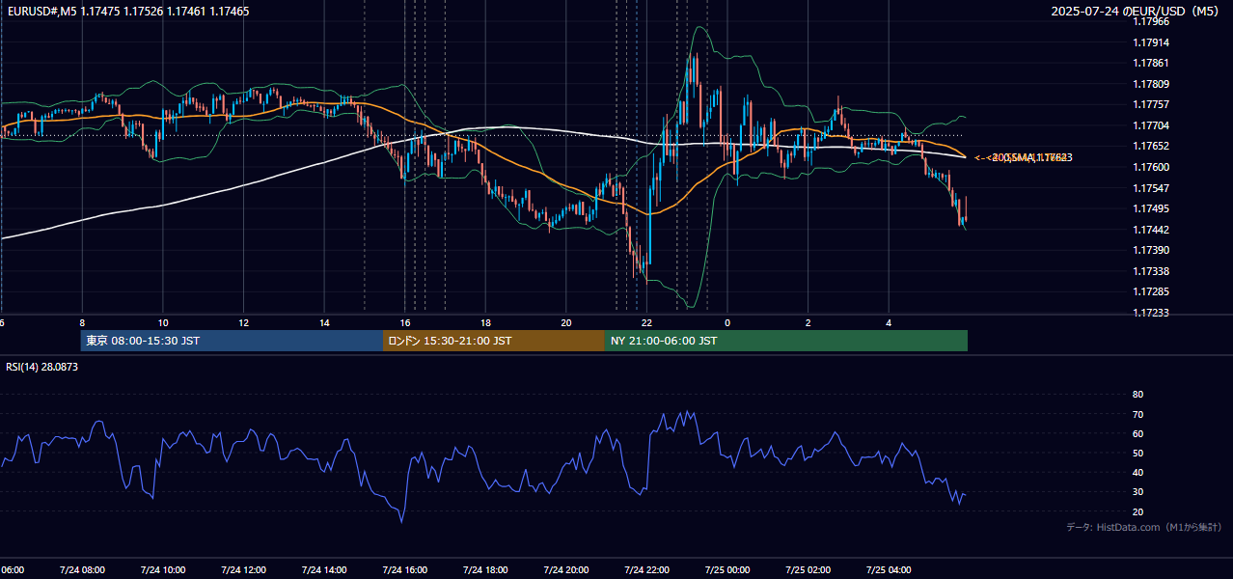Click price axis label 1.17547

[1150, 188]
